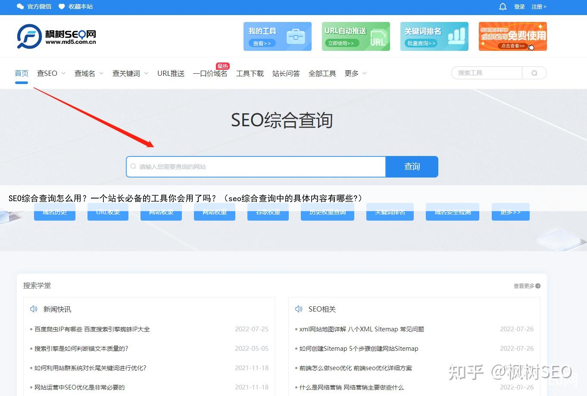Select 全部工具 in the navigation bar

pyautogui.click(x=322, y=73)
